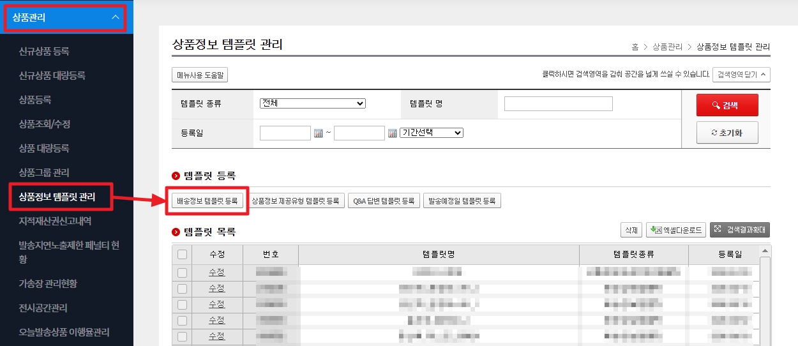The height and width of the screenshot is (346, 798).
Task: Open 오늘발송상품 이행율관리 sidebar item
Action: [x=64, y=332]
